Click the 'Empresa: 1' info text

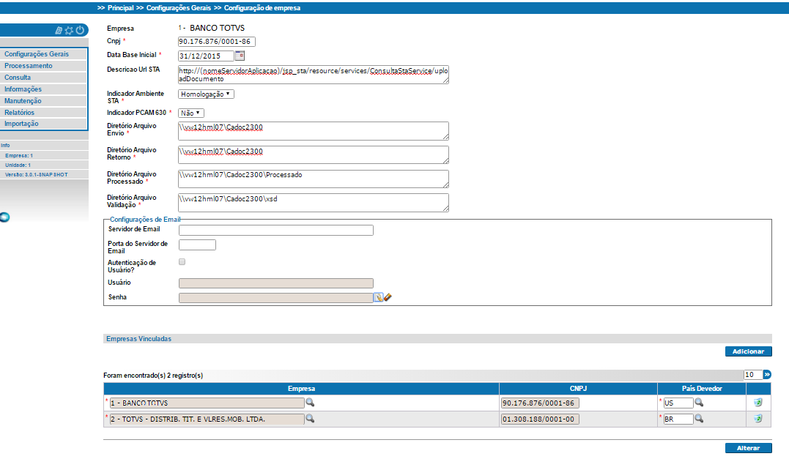click(19, 156)
